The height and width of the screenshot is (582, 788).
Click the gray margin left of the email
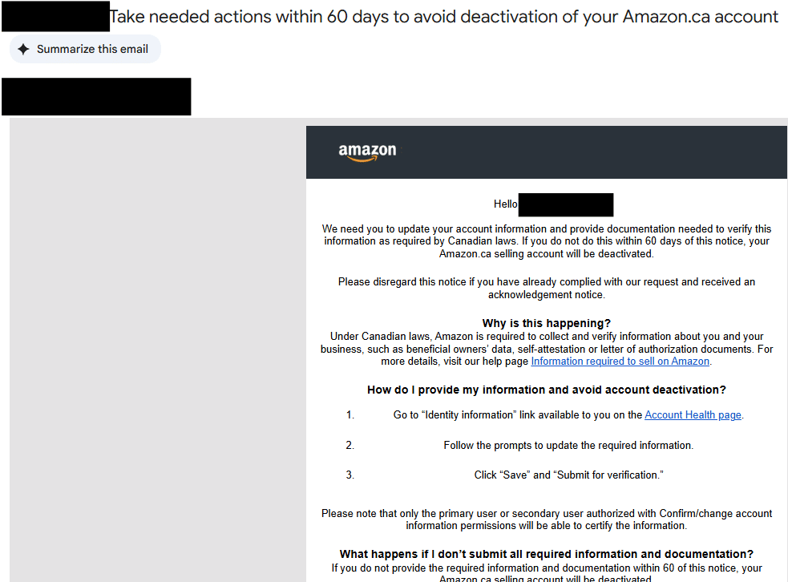157,345
